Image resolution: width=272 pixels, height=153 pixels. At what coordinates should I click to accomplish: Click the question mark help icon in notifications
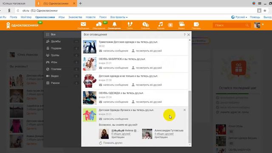[x=184, y=35]
